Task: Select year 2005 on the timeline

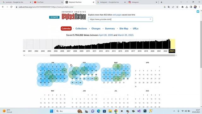Action: point(56,51)
